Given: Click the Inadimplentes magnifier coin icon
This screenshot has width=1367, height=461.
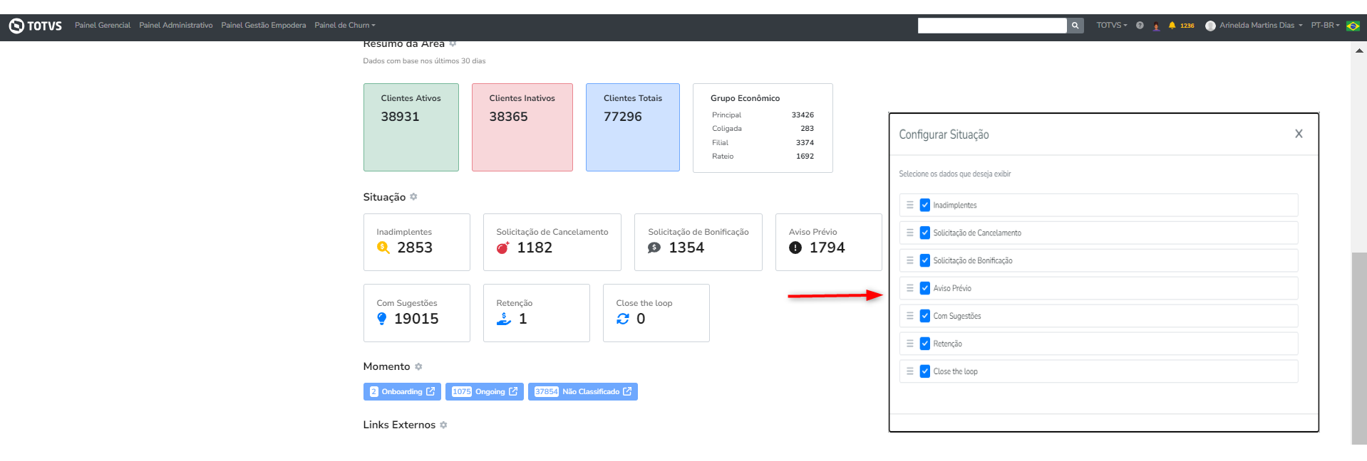Looking at the screenshot, I should pos(383,248).
